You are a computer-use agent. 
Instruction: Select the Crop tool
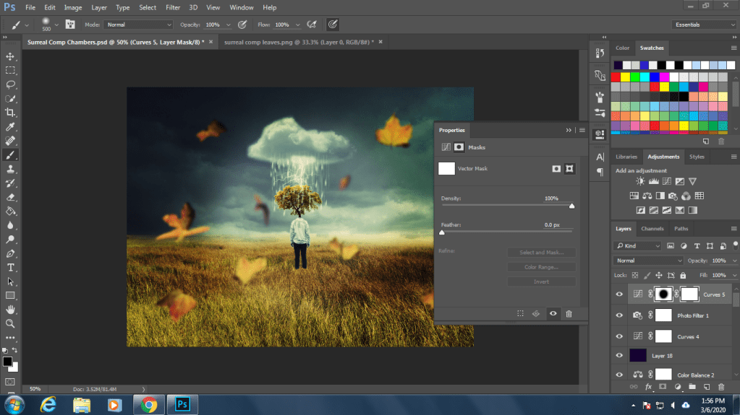point(10,113)
